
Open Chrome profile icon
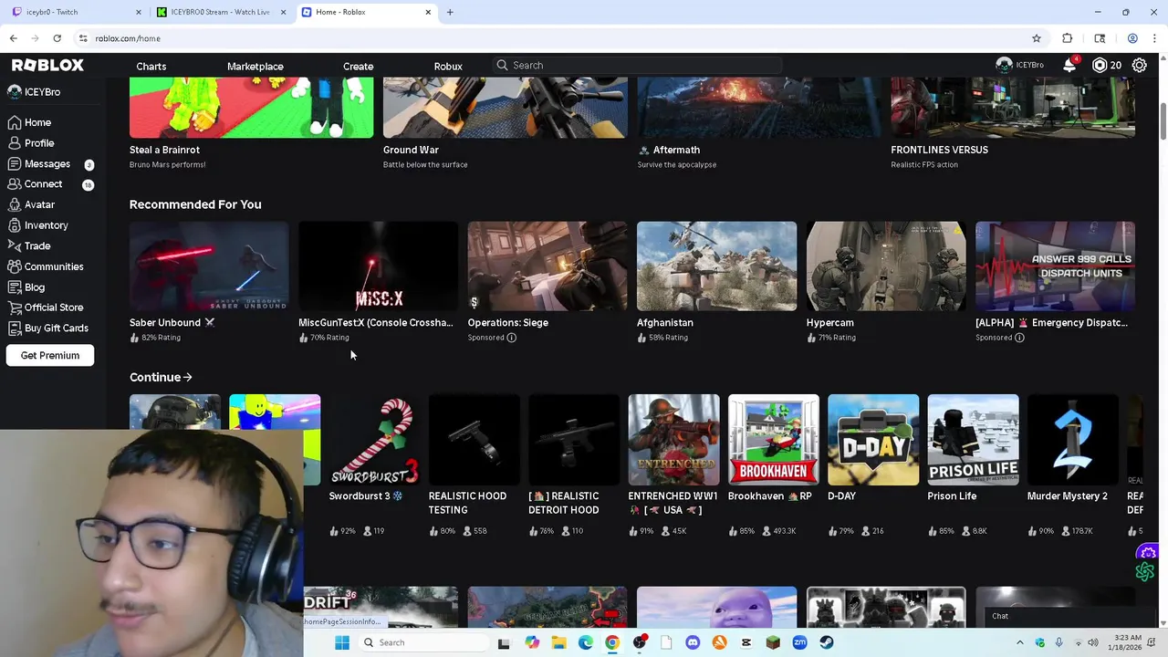[1132, 38]
